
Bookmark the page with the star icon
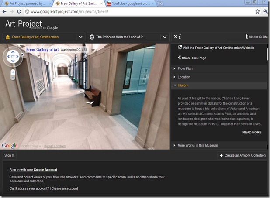pos(257,11)
